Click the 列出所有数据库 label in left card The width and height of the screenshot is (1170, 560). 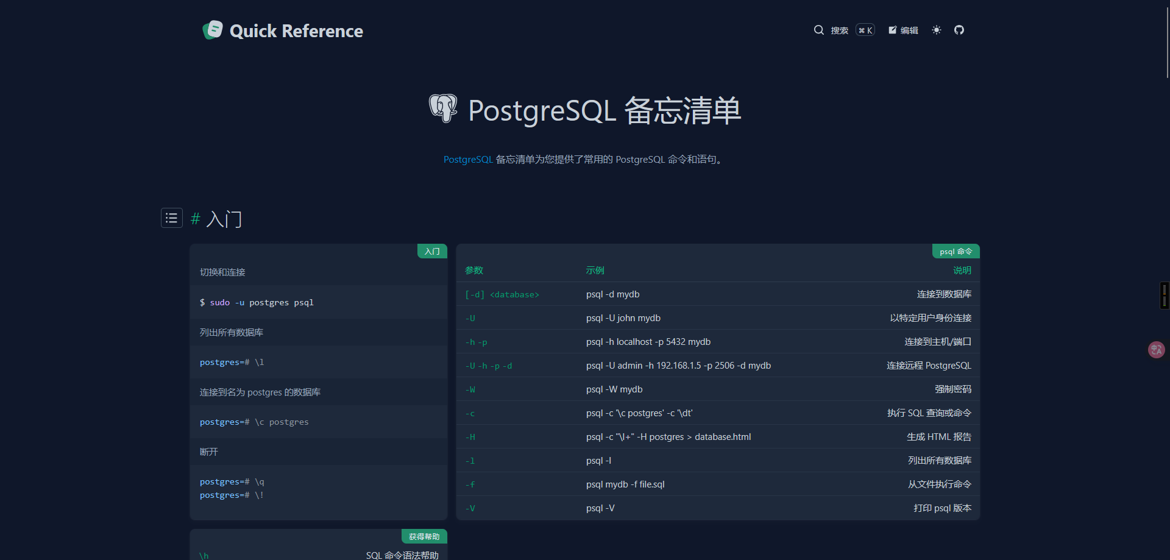pyautogui.click(x=232, y=332)
